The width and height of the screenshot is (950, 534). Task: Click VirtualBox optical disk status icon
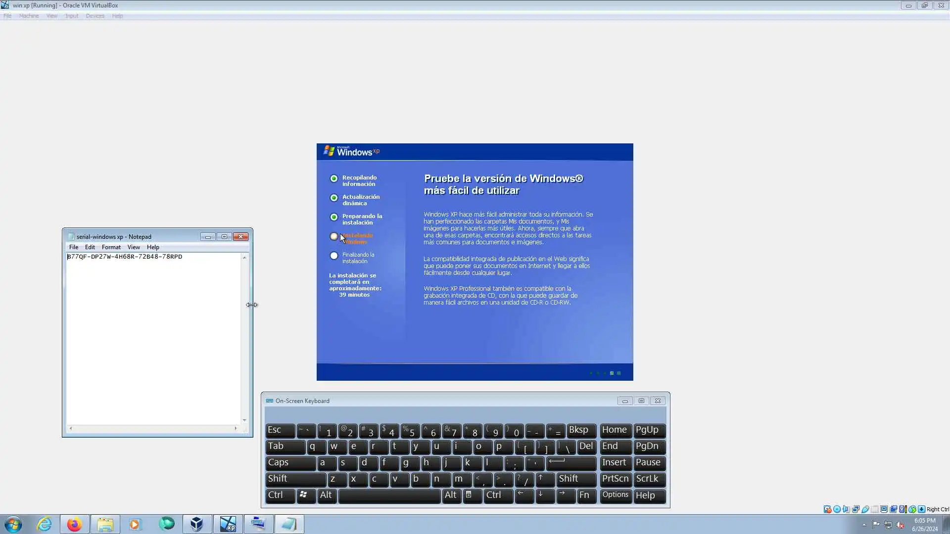pyautogui.click(x=837, y=509)
